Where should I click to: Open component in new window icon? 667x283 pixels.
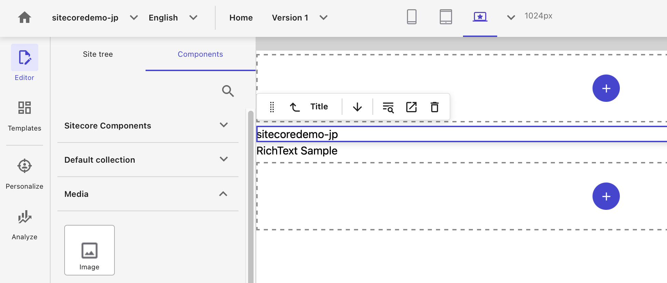(x=411, y=107)
